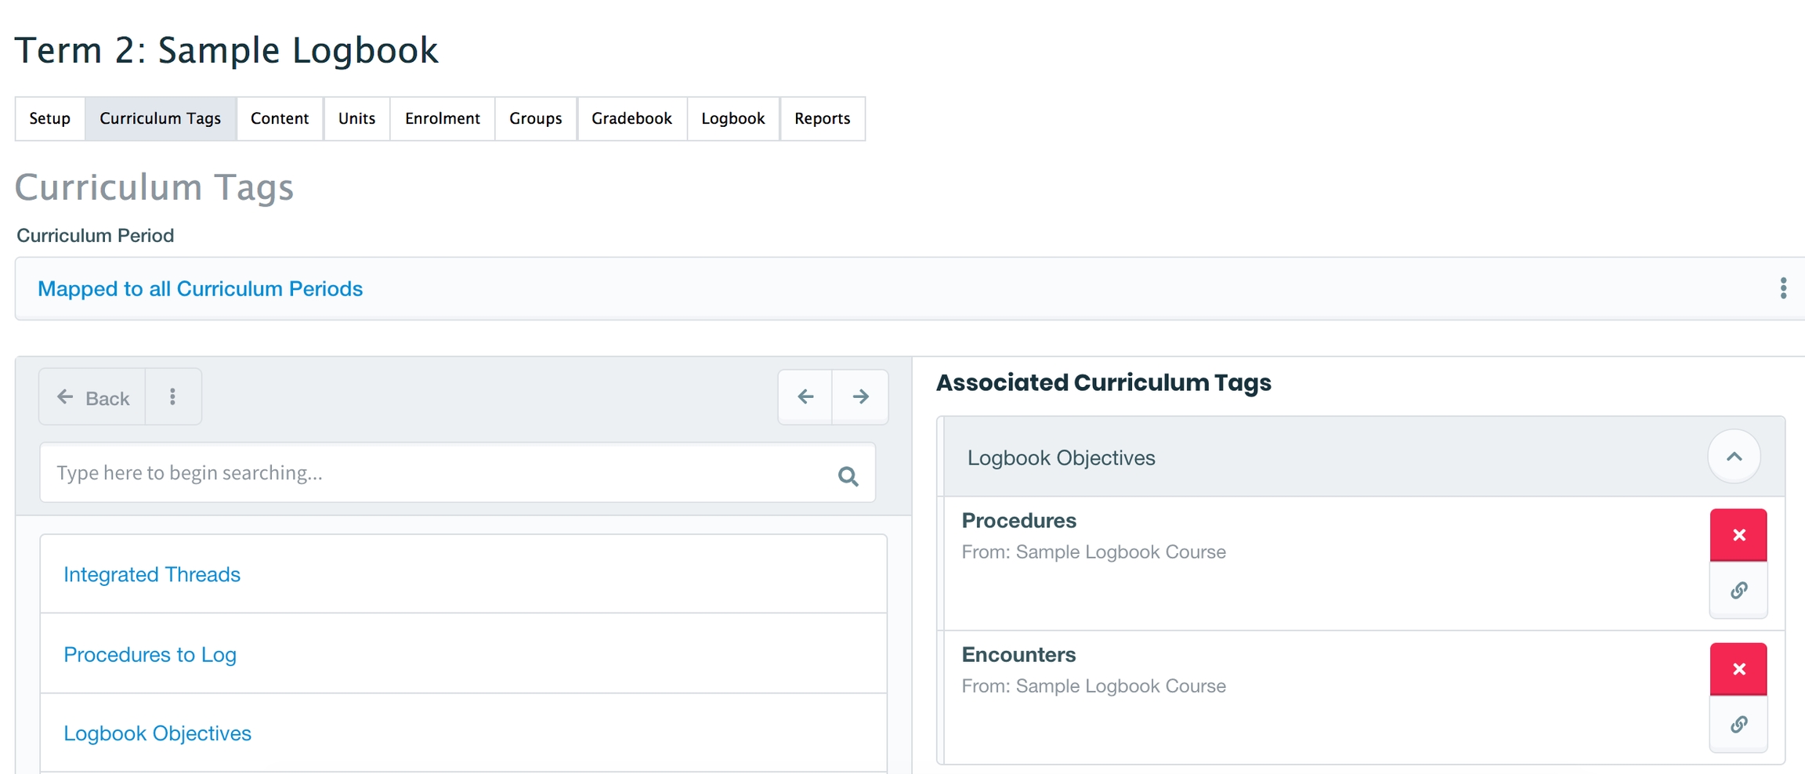Screen dimensions: 1805x774
Task: Remove the Encounters tag with red X
Action: click(x=1738, y=669)
